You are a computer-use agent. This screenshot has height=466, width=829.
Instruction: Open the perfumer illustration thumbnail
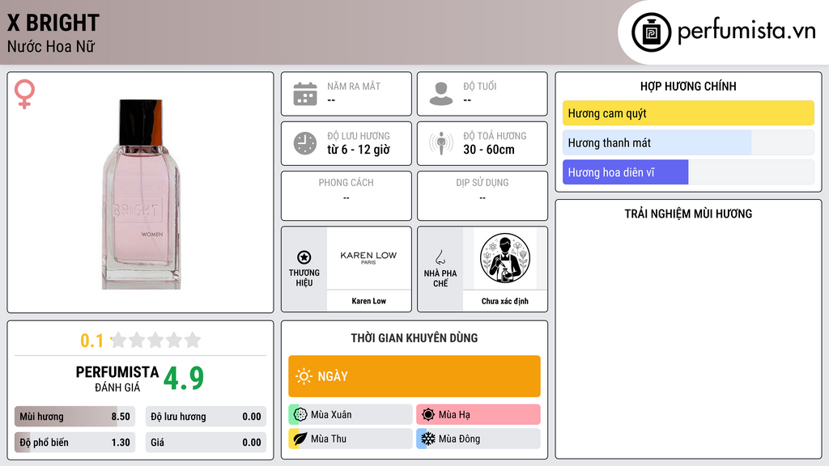[505, 258]
